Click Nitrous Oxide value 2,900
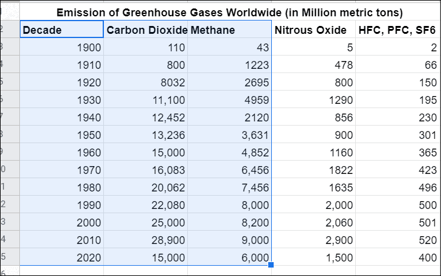441x276 pixels. (x=314, y=240)
